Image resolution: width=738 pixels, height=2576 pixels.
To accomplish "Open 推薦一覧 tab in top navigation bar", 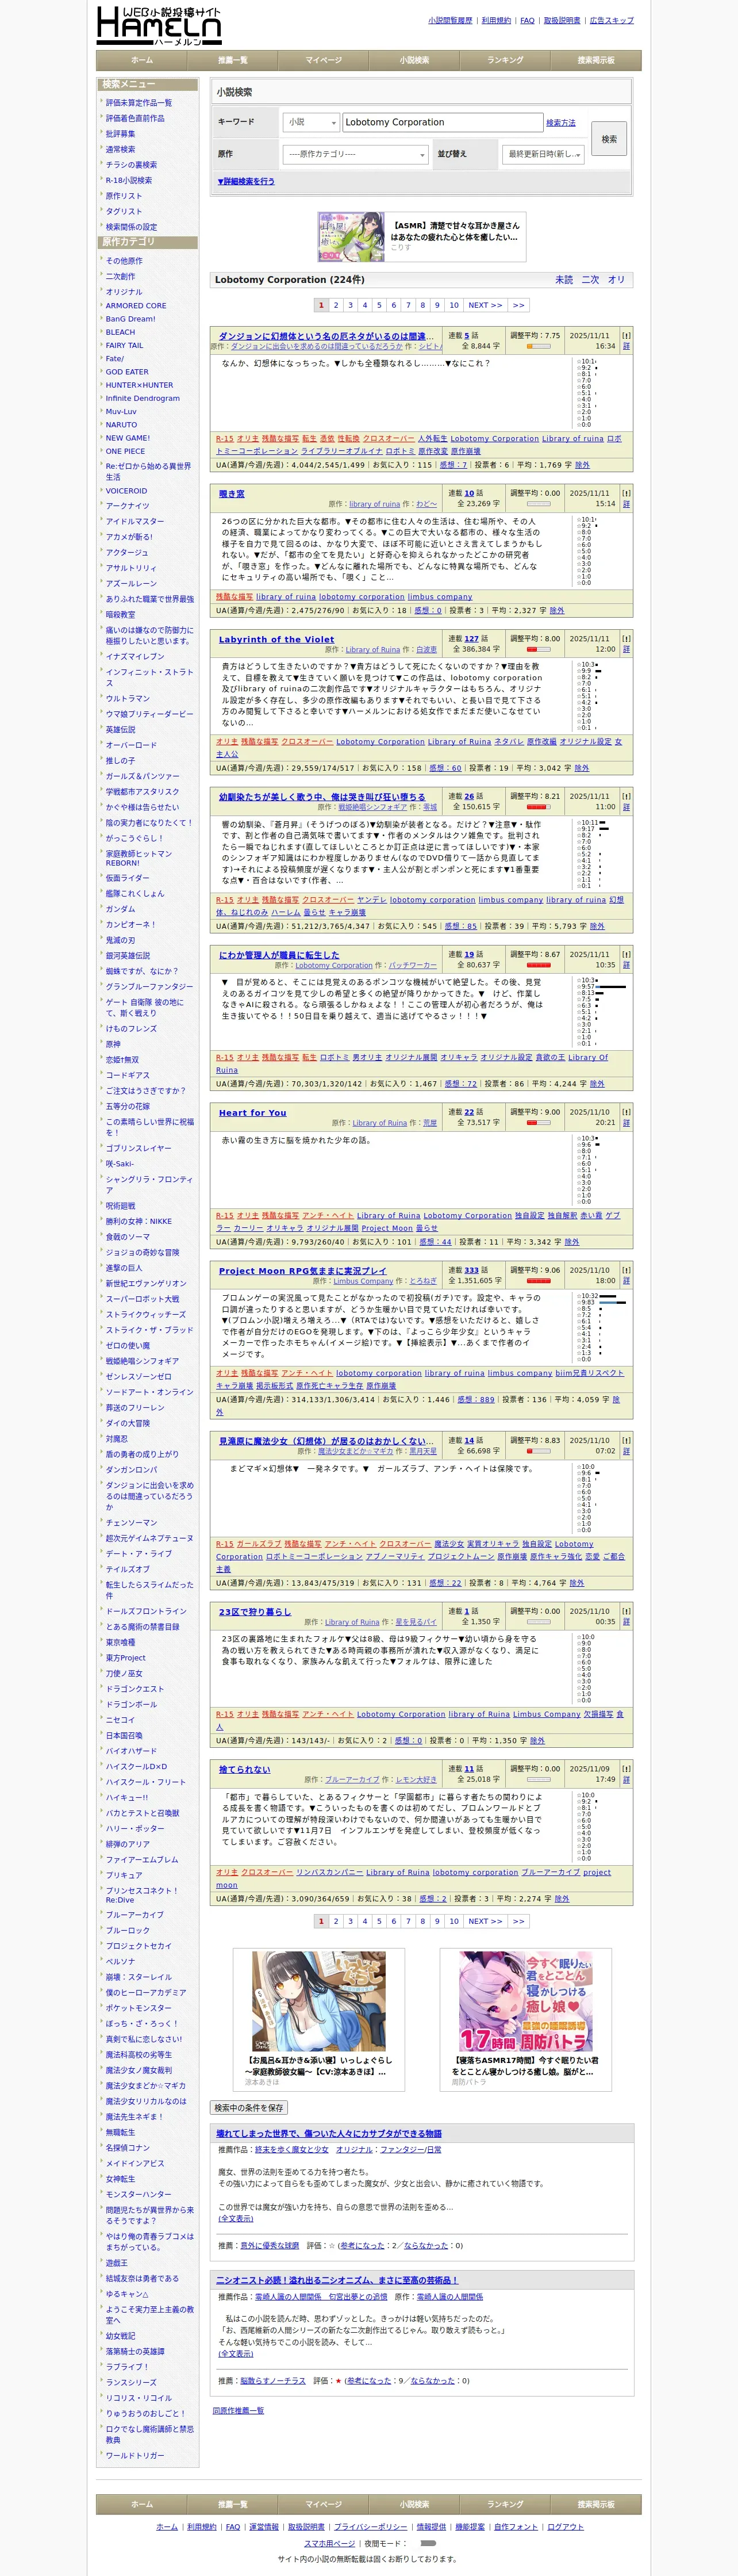I will coord(232,60).
